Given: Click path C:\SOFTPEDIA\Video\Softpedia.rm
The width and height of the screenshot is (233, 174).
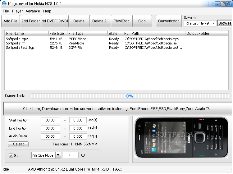Looking at the screenshot, I should 151,43.
